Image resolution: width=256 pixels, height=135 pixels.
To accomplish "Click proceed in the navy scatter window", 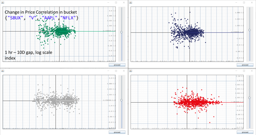I will coord(245,65).
